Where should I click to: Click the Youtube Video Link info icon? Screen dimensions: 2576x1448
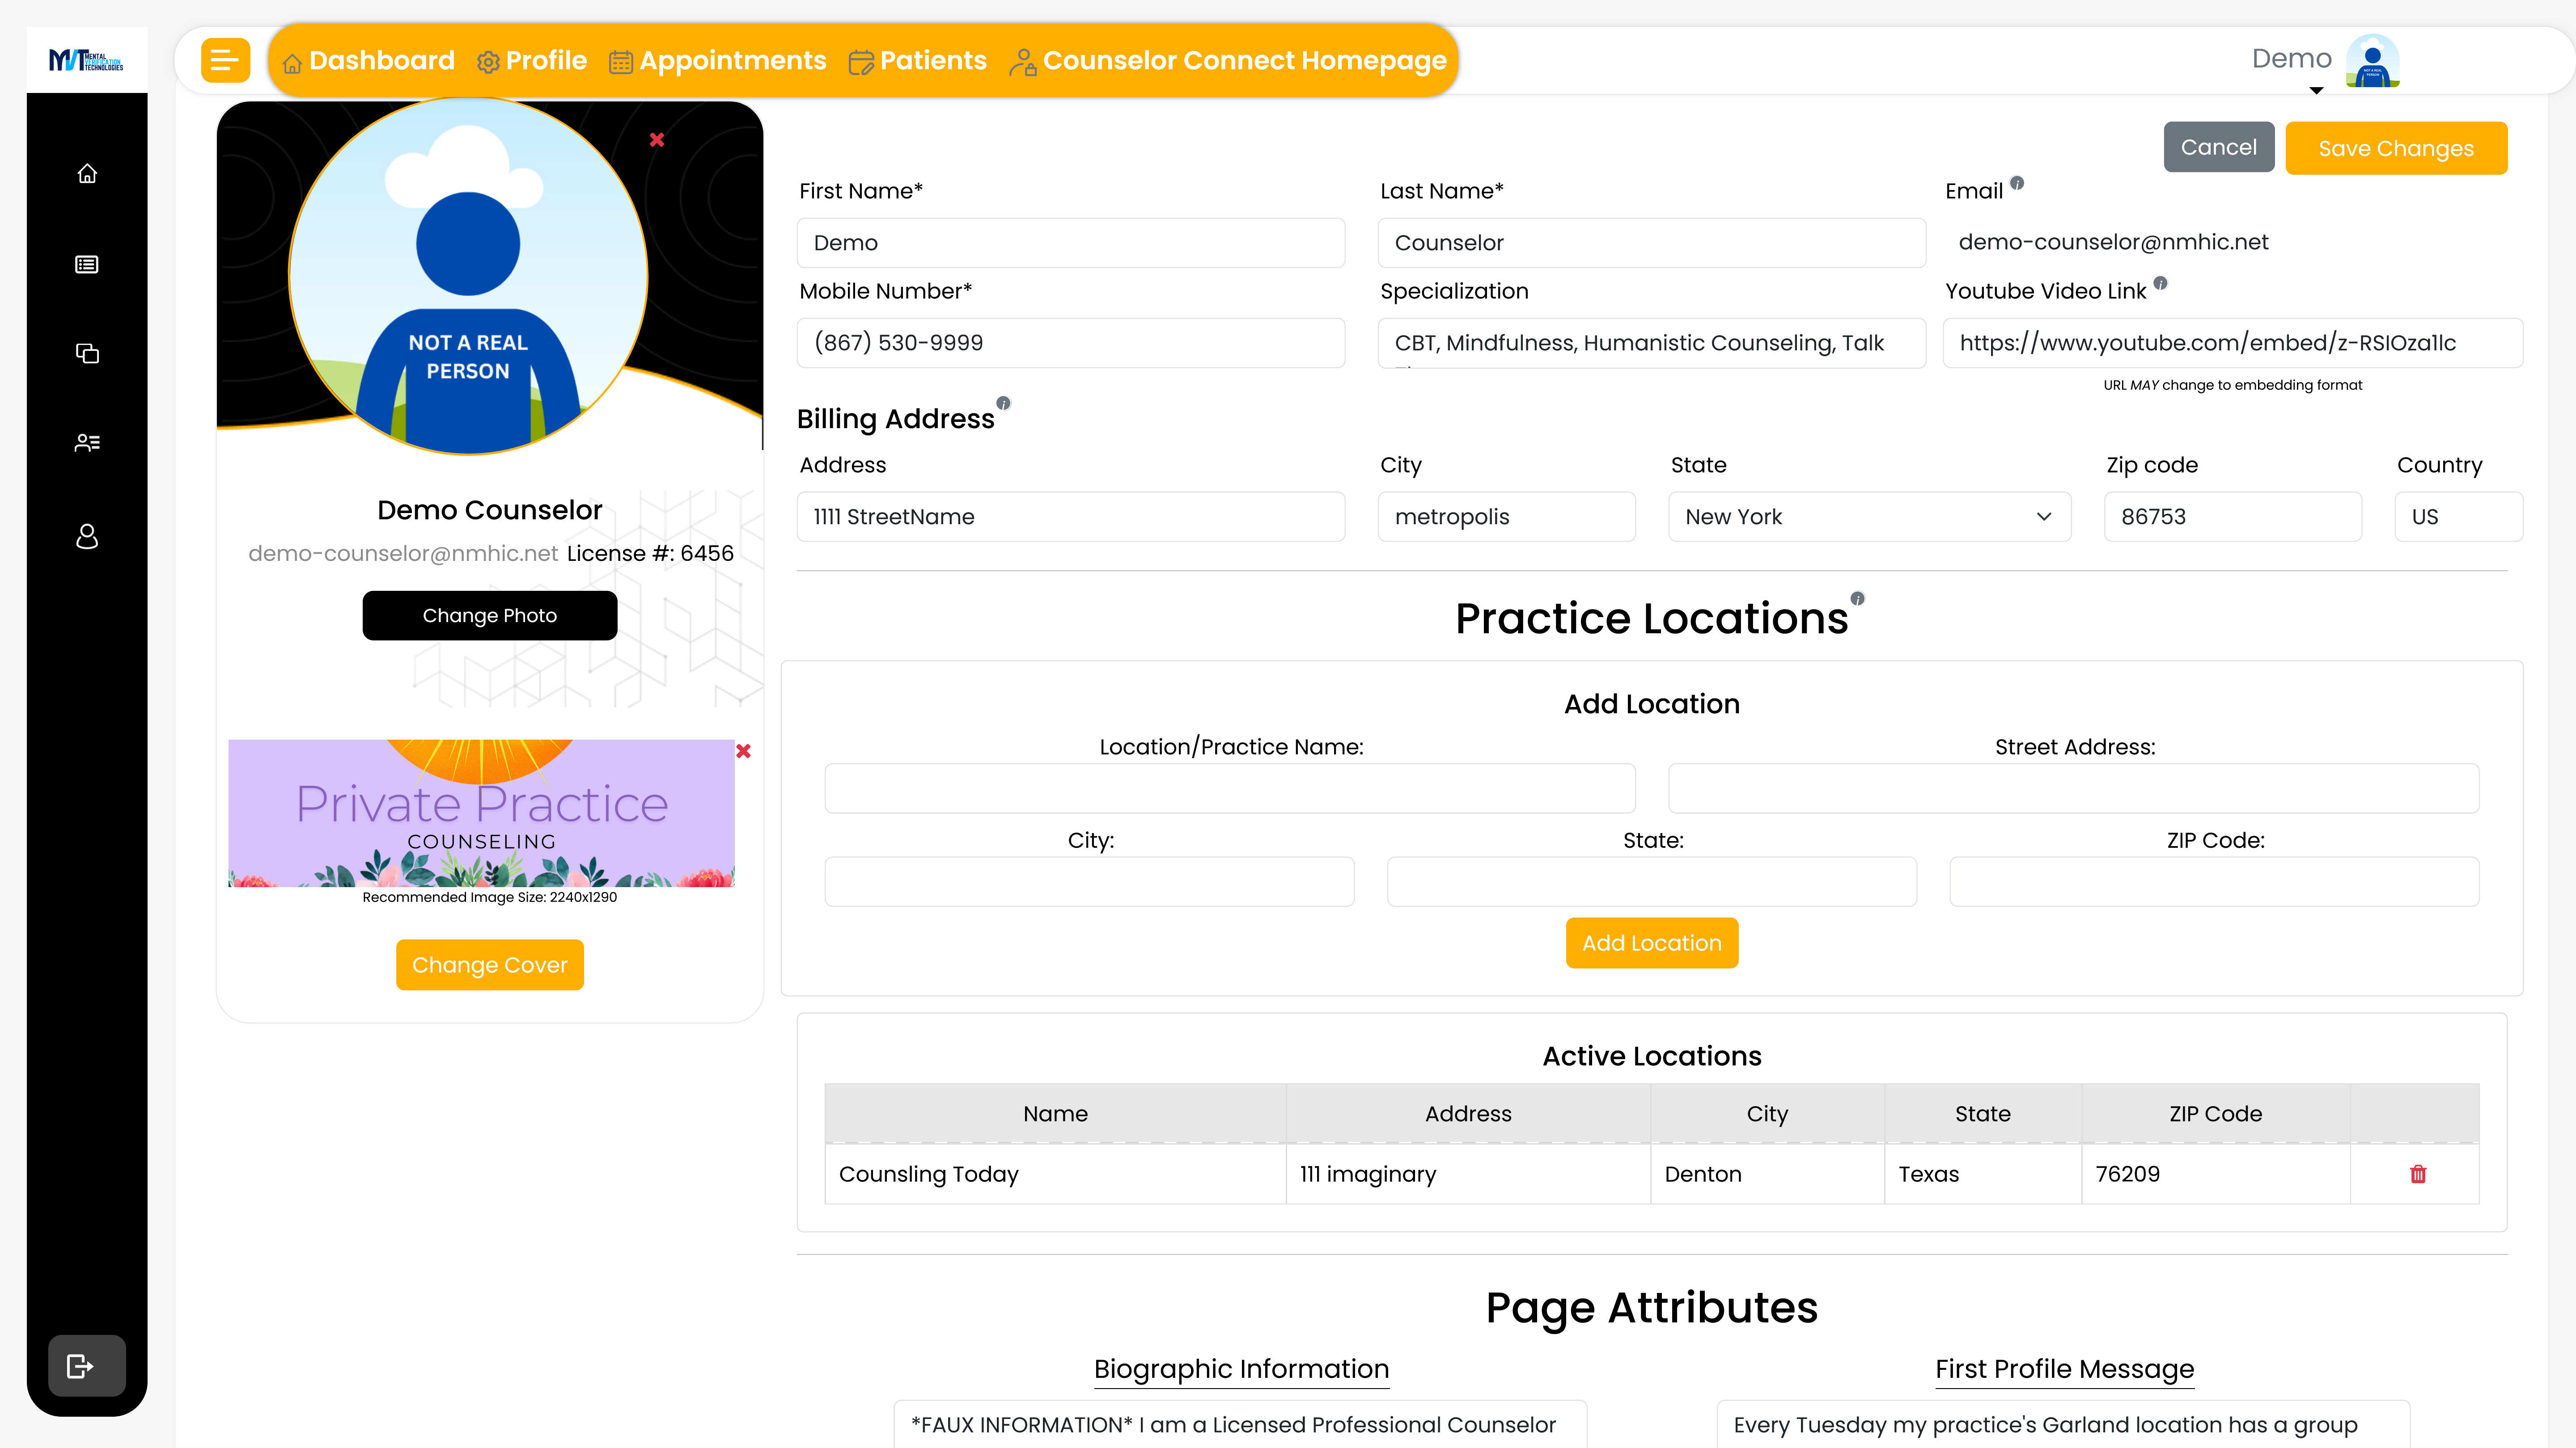point(2160,283)
